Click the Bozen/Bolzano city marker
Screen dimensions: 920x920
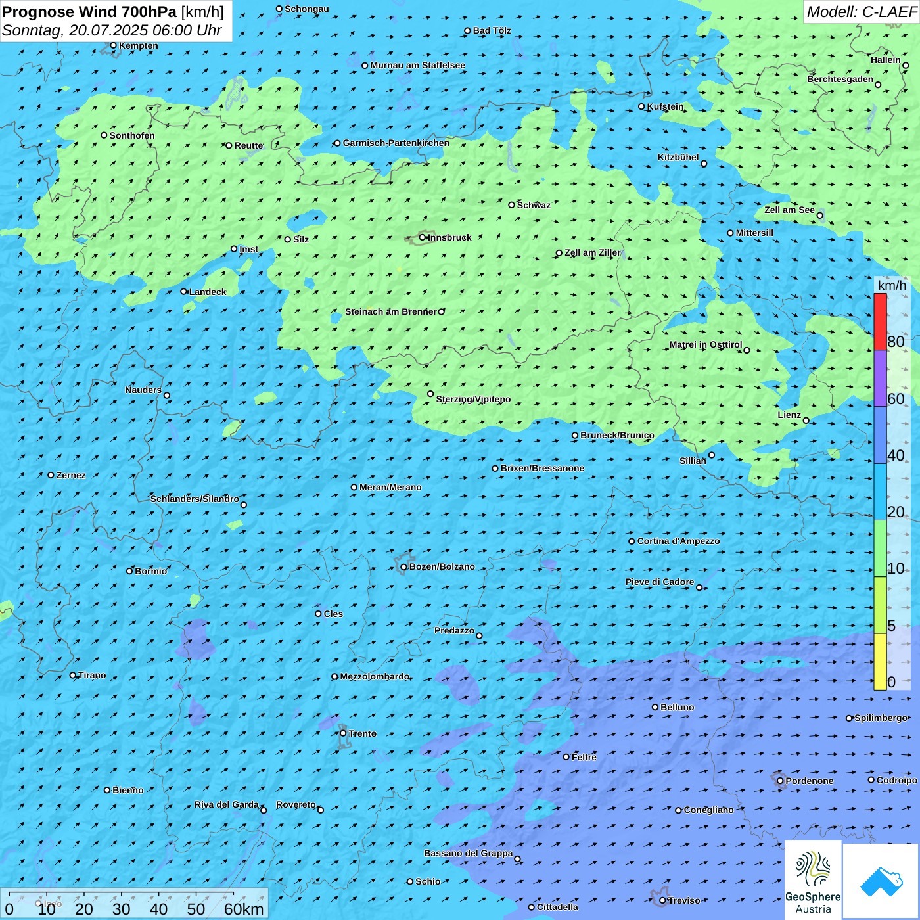[x=403, y=567]
